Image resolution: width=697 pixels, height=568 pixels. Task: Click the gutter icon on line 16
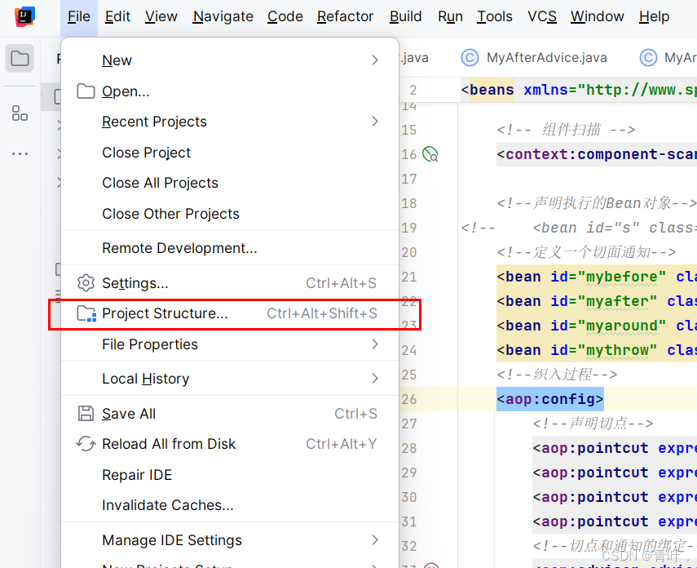(x=430, y=154)
